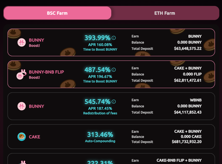Click info icon next to 545.74% APY
This screenshot has width=222, height=164.
click(114, 102)
